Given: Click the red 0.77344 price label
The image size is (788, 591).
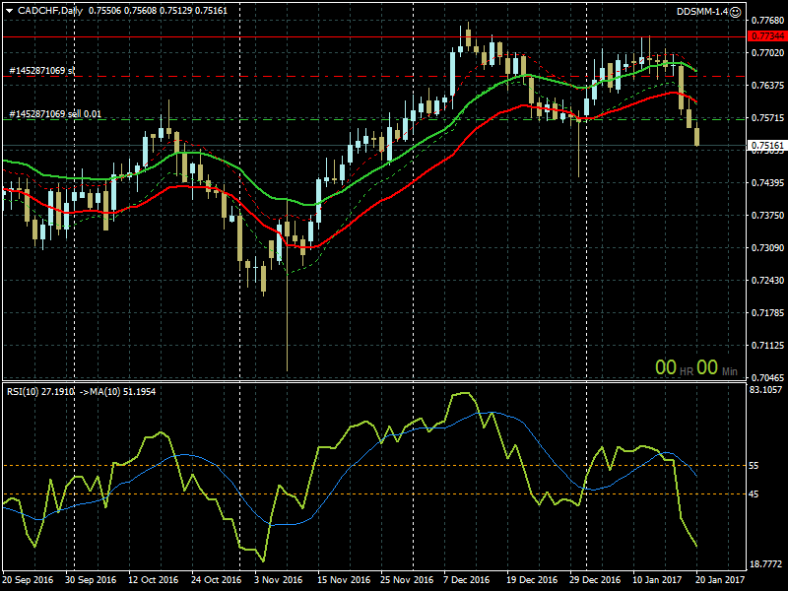Looking at the screenshot, I should (766, 36).
